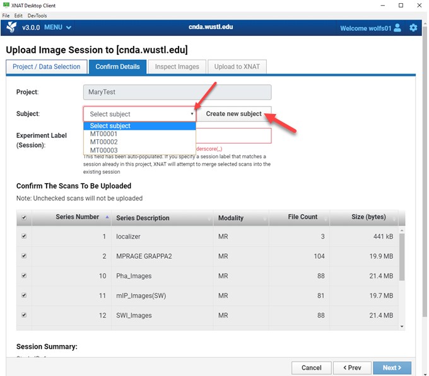Go to next step with Next
The width and height of the screenshot is (429, 376).
[392, 368]
